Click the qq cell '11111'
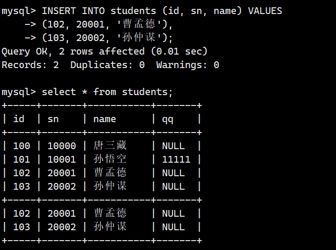The image size is (336, 250). [176, 160]
